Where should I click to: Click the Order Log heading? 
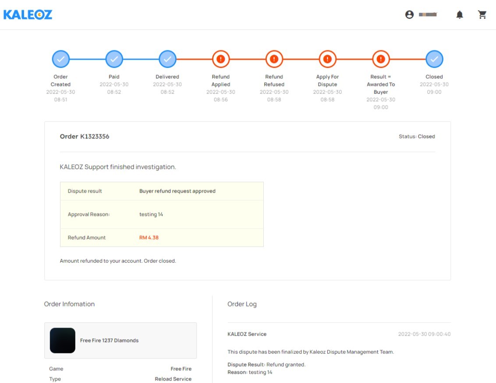tap(242, 304)
